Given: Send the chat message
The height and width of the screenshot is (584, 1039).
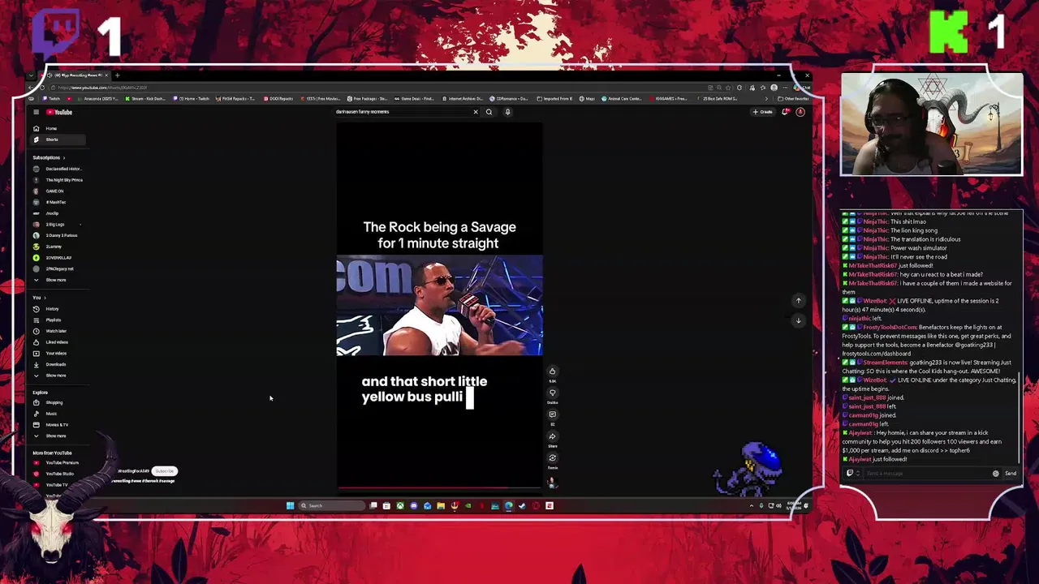Looking at the screenshot, I should pos(1011,474).
